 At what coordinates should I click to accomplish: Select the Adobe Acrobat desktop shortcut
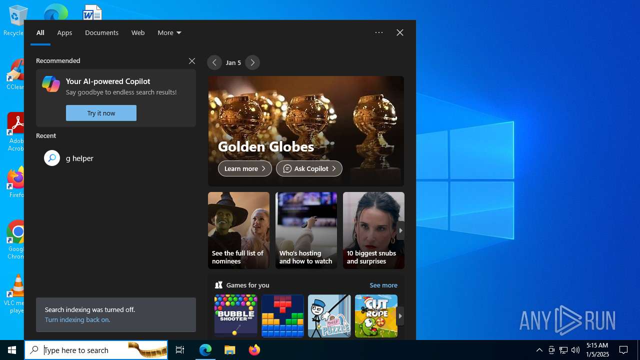(x=15, y=131)
